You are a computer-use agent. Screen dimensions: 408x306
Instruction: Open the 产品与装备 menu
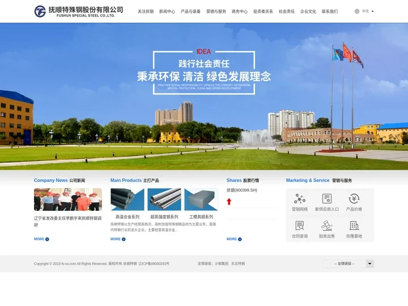(190, 11)
